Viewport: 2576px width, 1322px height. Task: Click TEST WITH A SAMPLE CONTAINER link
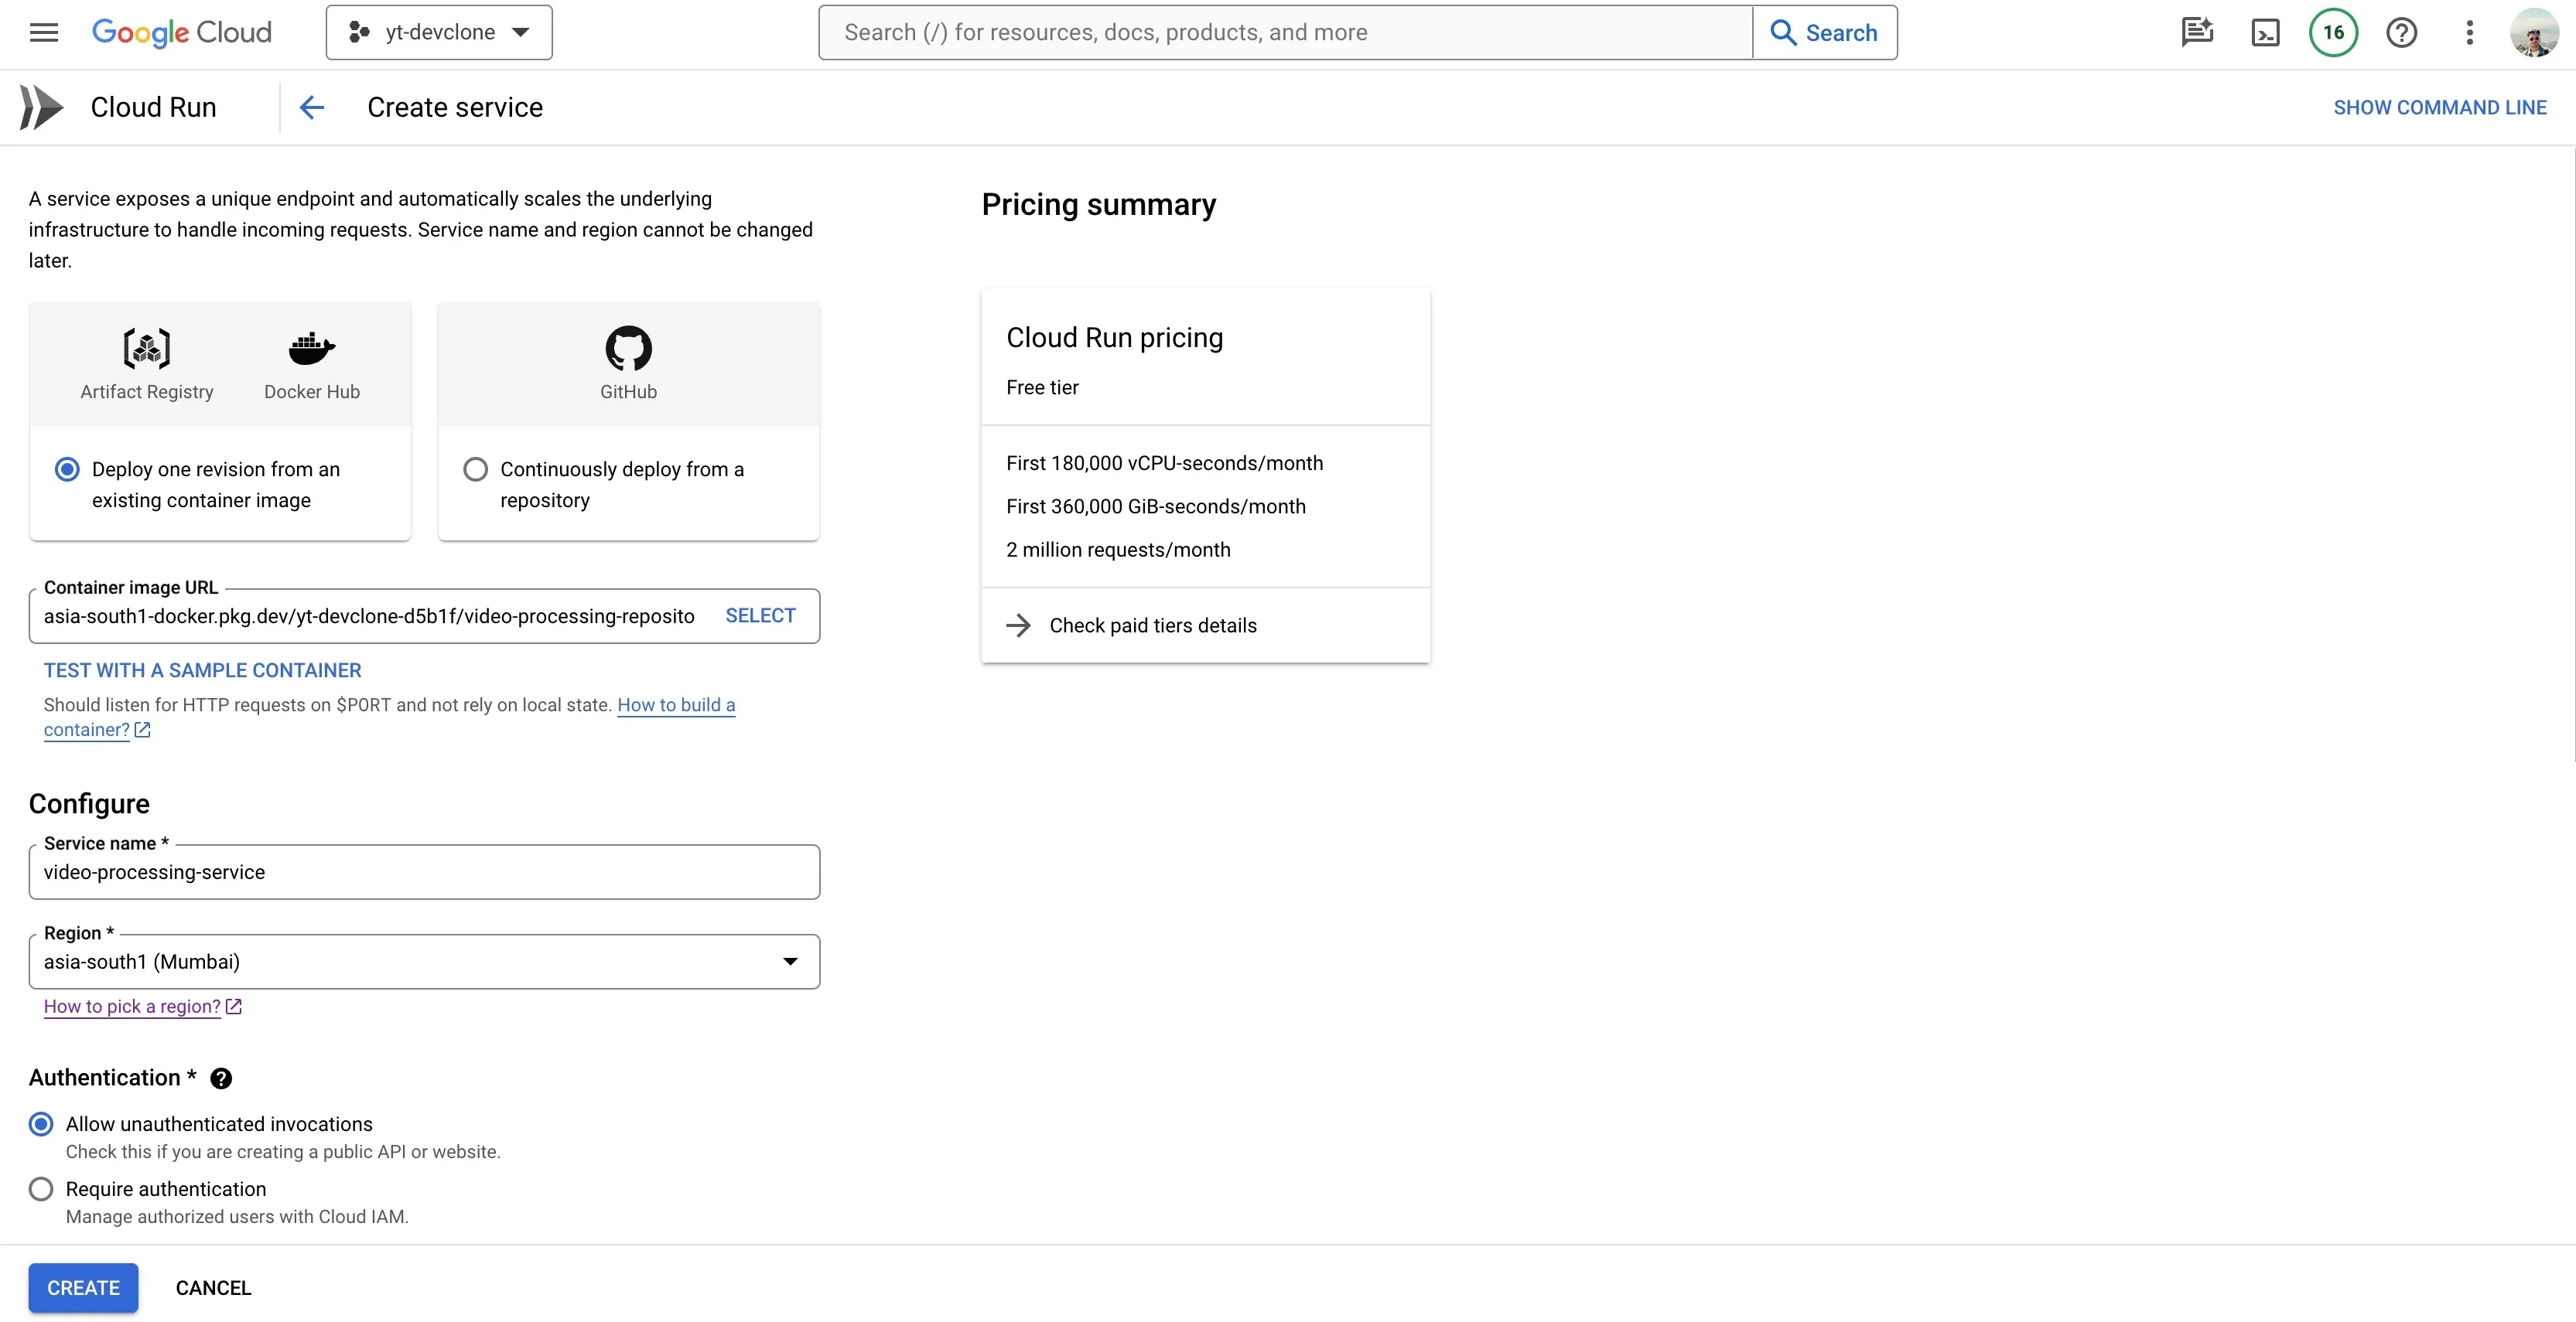[203, 670]
